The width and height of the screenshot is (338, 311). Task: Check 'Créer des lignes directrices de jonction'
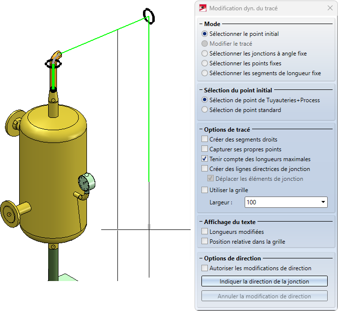coord(204,169)
